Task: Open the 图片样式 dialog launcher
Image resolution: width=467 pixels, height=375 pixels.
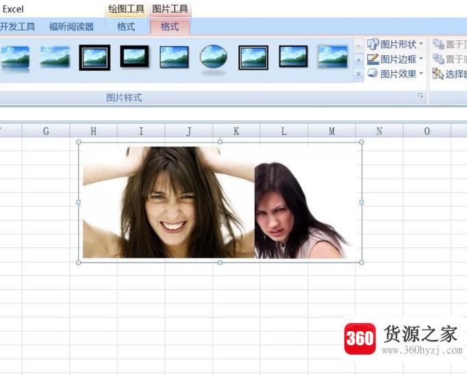Action: (420, 96)
